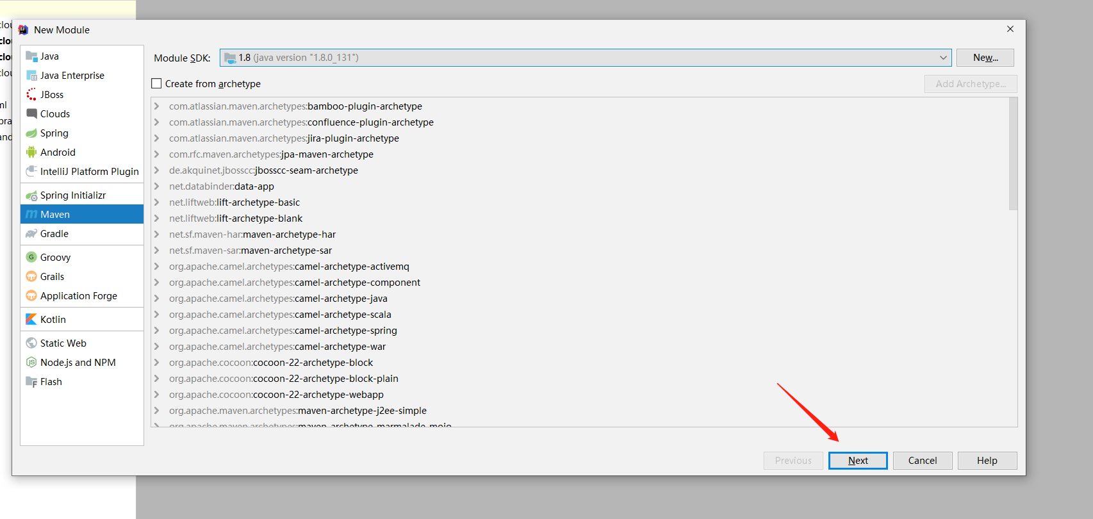Select cocoon-22-archetype-webapp row text
Viewport: 1093px width, 519px height.
point(276,395)
